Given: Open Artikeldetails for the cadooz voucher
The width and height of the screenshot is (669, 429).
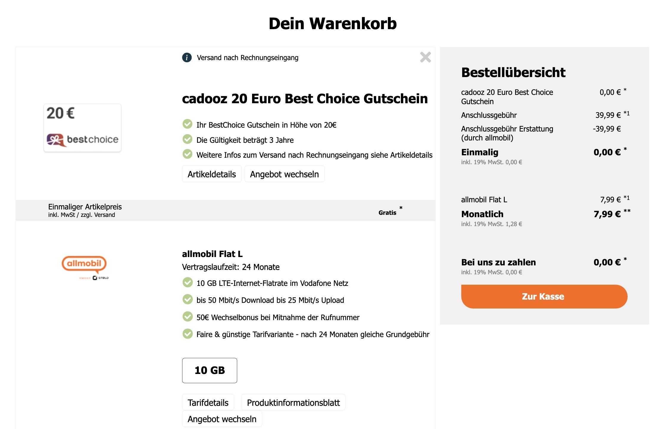Looking at the screenshot, I should pos(212,174).
